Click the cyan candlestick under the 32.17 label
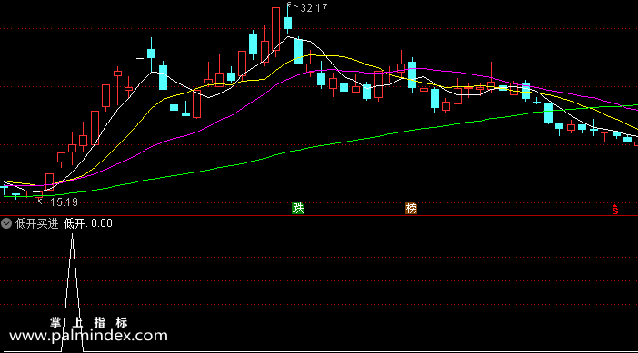The height and width of the screenshot is (353, 638). click(288, 24)
